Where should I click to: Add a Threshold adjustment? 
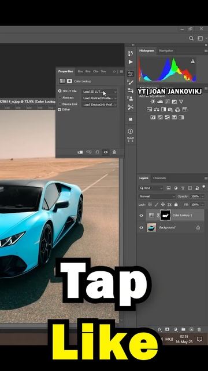[x=167, y=117]
